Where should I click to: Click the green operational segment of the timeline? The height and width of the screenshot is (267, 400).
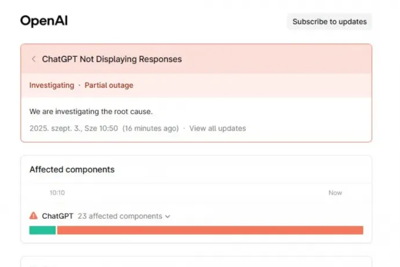[x=42, y=230]
